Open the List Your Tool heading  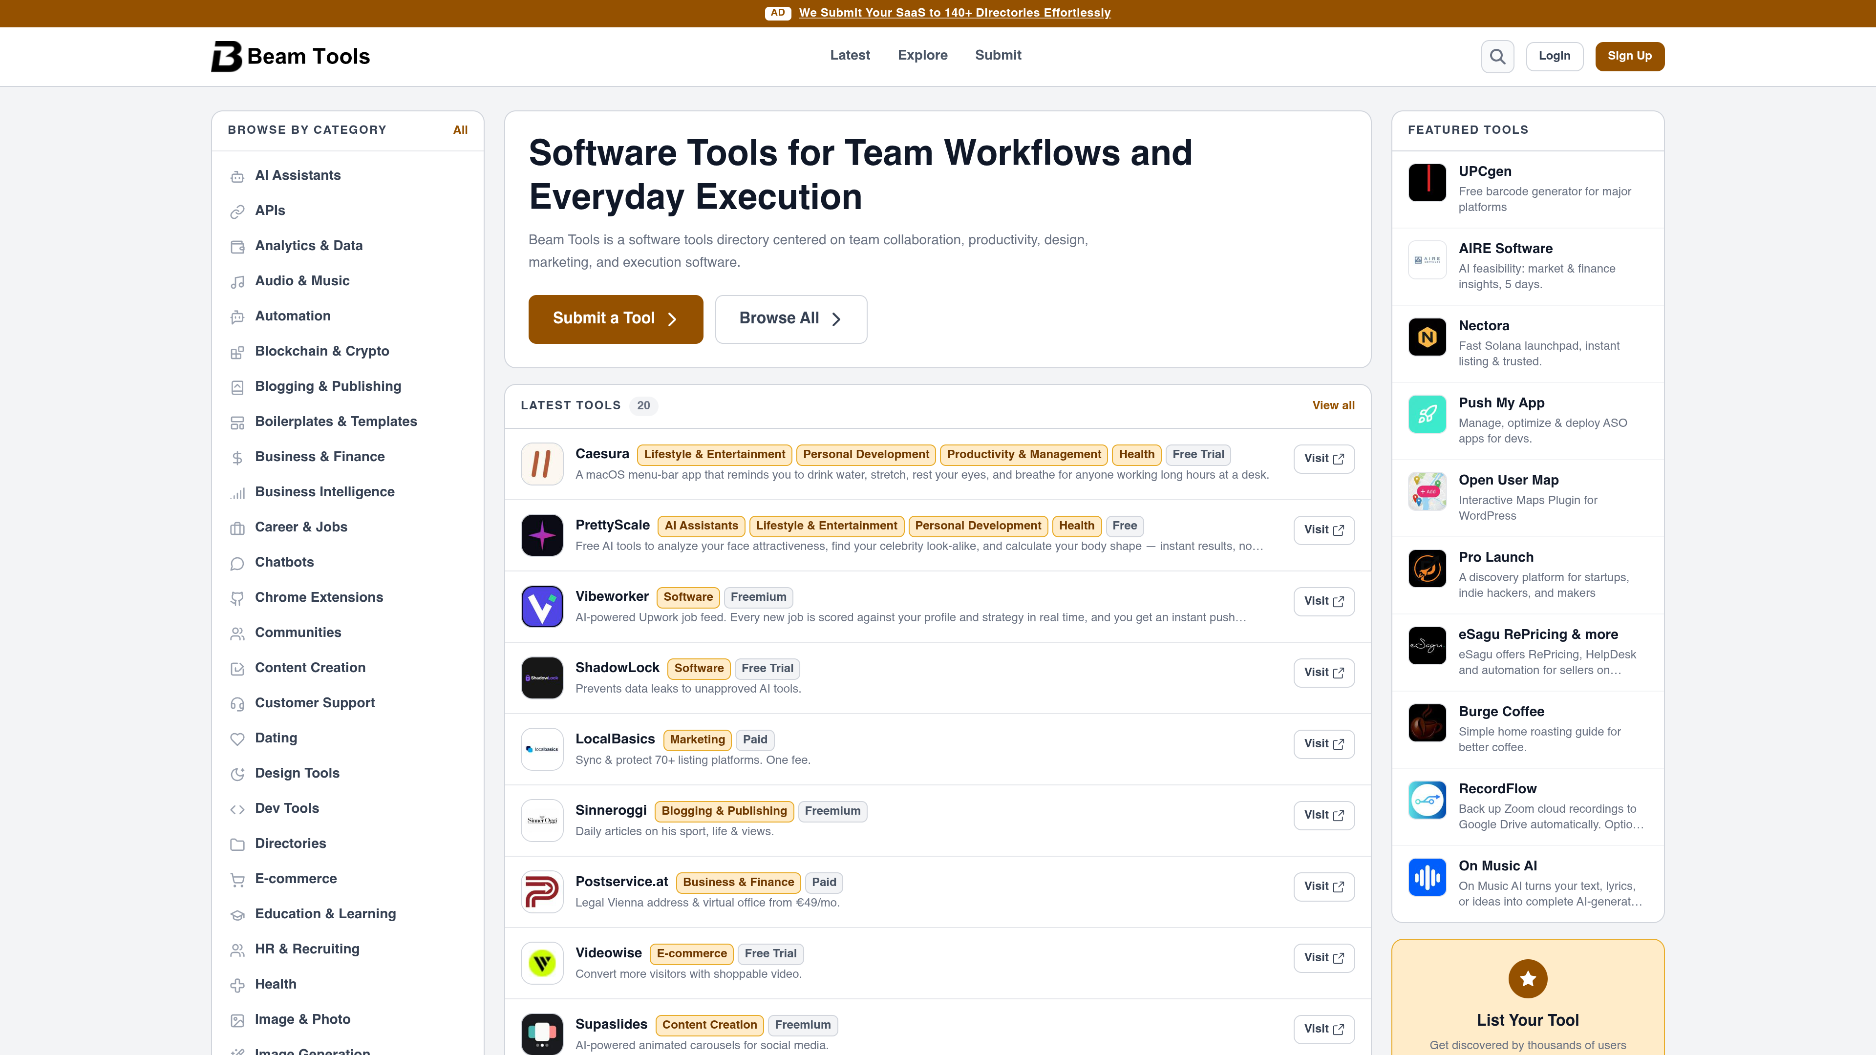pyautogui.click(x=1528, y=1020)
